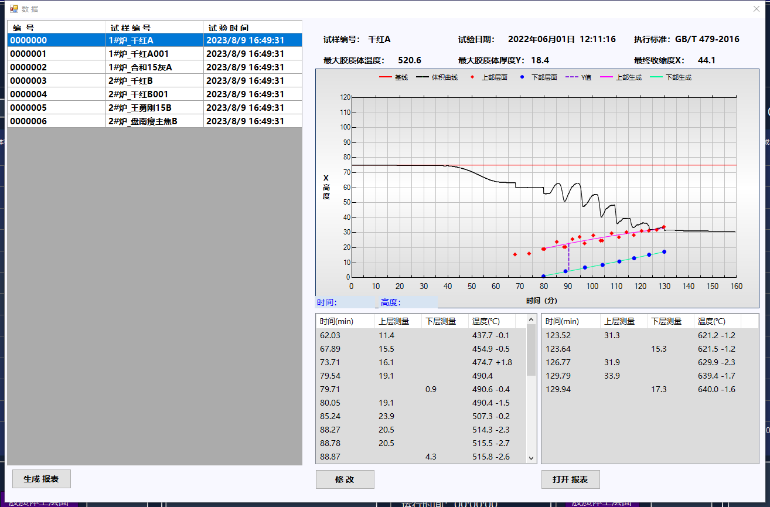Image resolution: width=770 pixels, height=507 pixels.
Task: Select the 123.64 row with 15.3
Action: click(x=650, y=349)
